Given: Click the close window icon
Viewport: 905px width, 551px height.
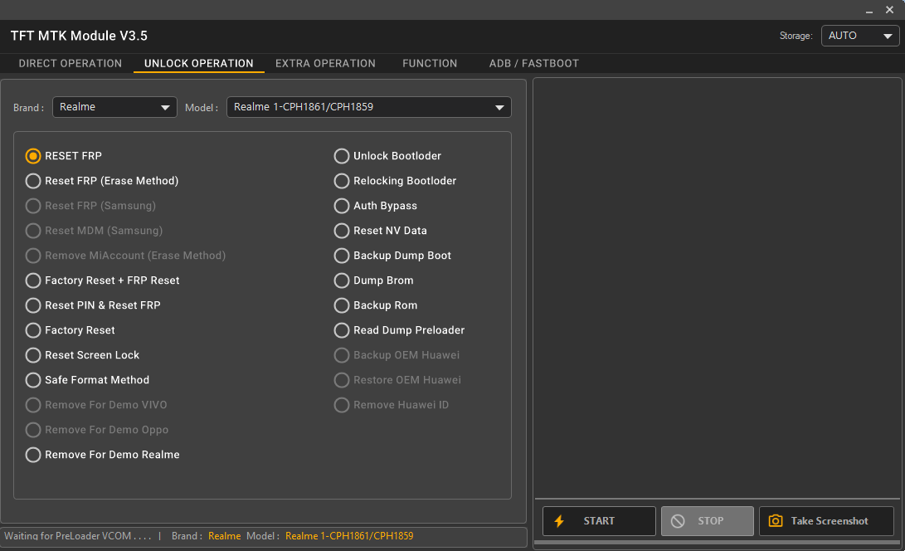Looking at the screenshot, I should [889, 9].
